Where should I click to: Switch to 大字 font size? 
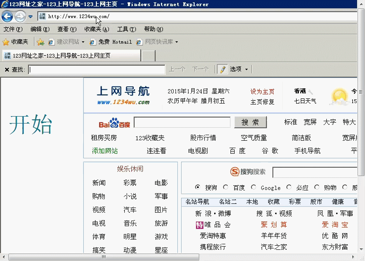click(x=330, y=122)
